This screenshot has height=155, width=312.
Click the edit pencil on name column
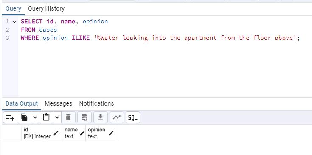point(82,133)
